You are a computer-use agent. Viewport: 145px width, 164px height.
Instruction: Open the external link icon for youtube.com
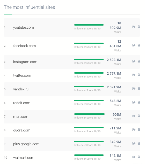(x=134, y=27)
